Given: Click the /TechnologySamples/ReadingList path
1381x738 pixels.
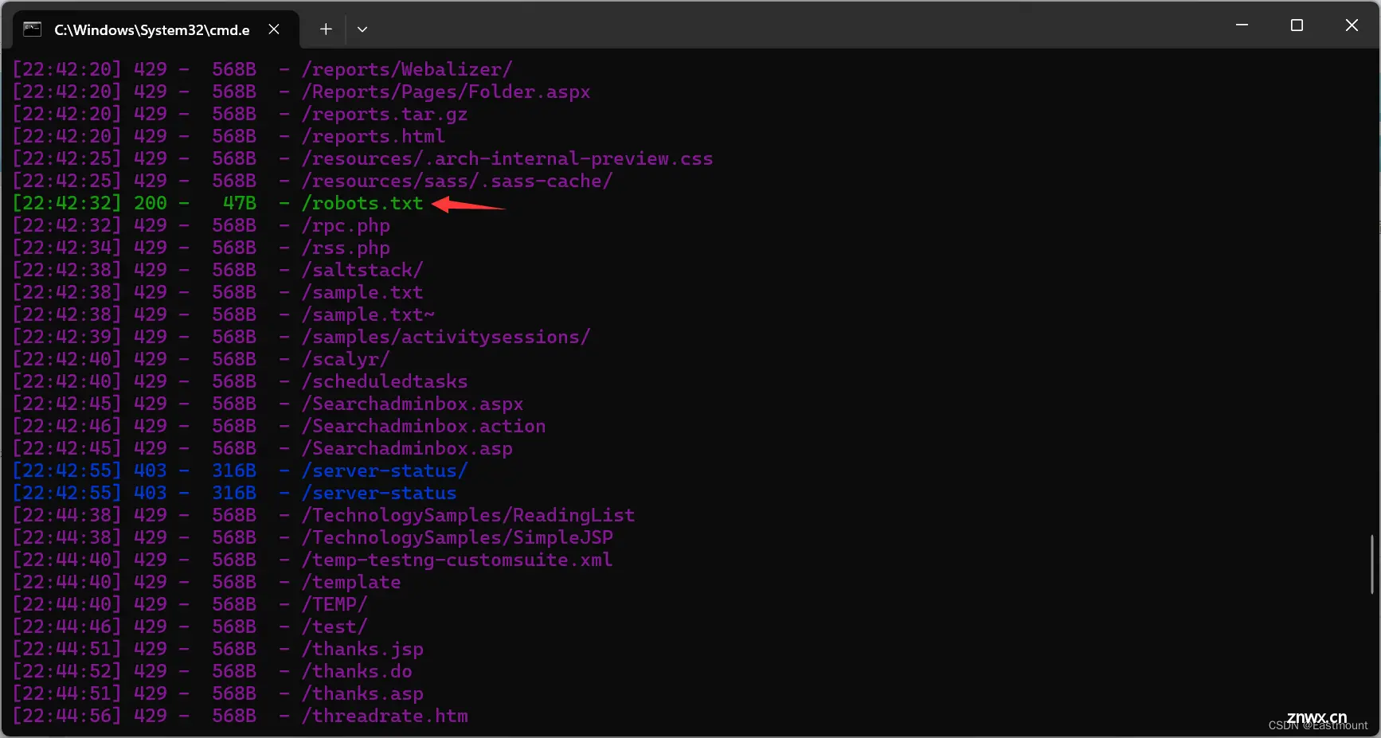Looking at the screenshot, I should pos(468,516).
